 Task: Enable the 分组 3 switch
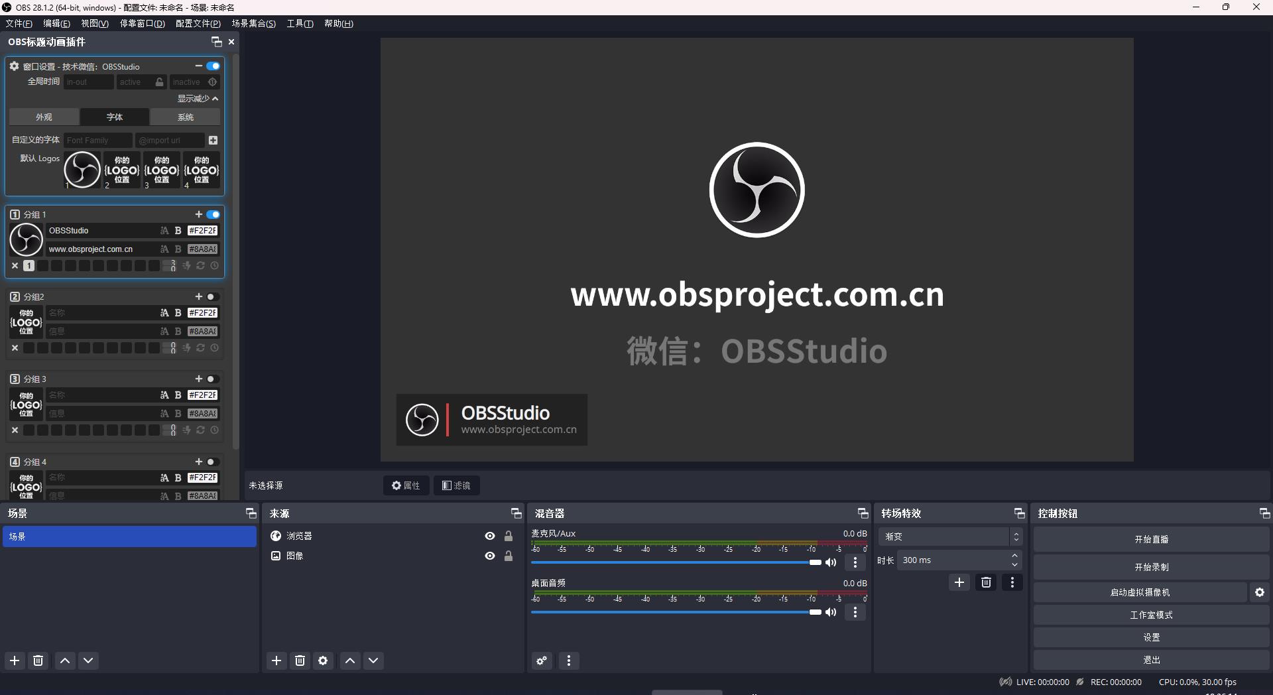click(212, 379)
